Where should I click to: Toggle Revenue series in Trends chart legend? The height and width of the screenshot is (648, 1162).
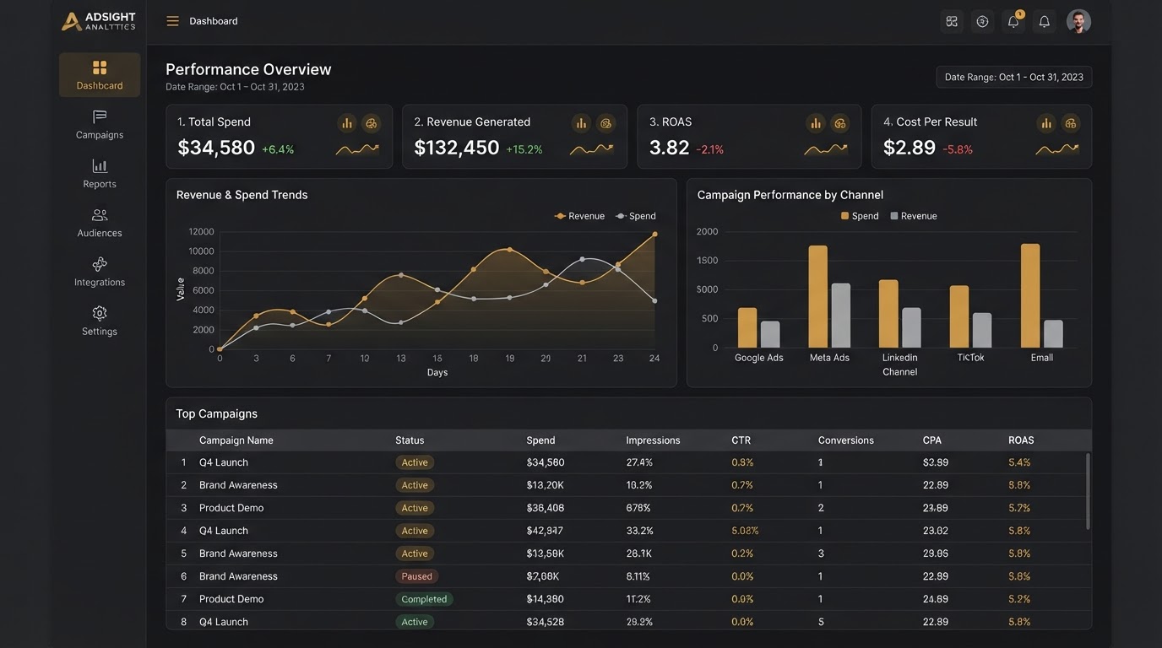click(x=579, y=216)
